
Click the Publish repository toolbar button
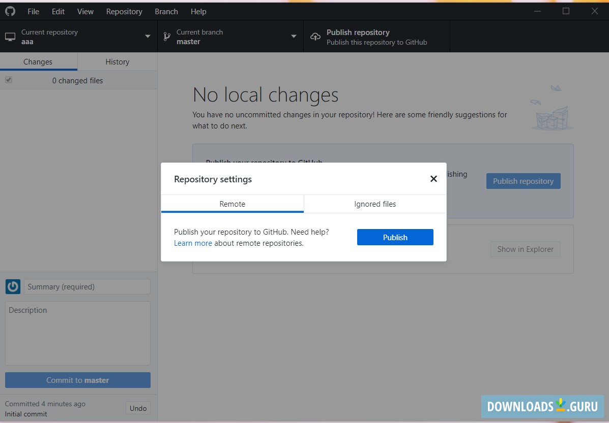coord(376,37)
